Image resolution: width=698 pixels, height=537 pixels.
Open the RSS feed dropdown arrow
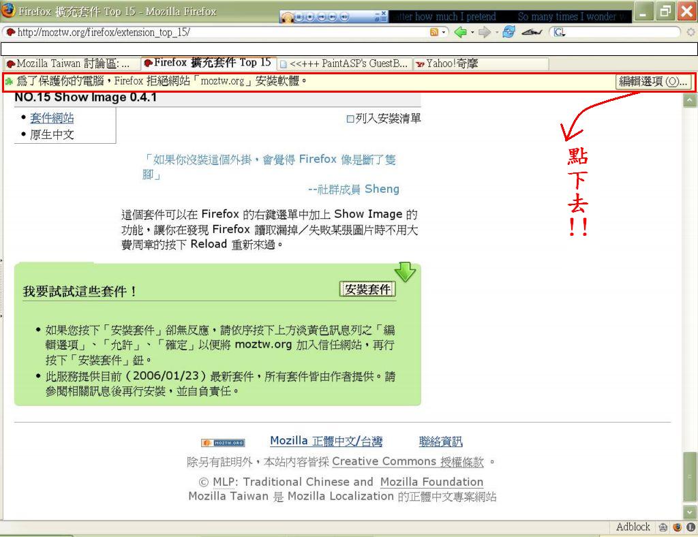(444, 32)
